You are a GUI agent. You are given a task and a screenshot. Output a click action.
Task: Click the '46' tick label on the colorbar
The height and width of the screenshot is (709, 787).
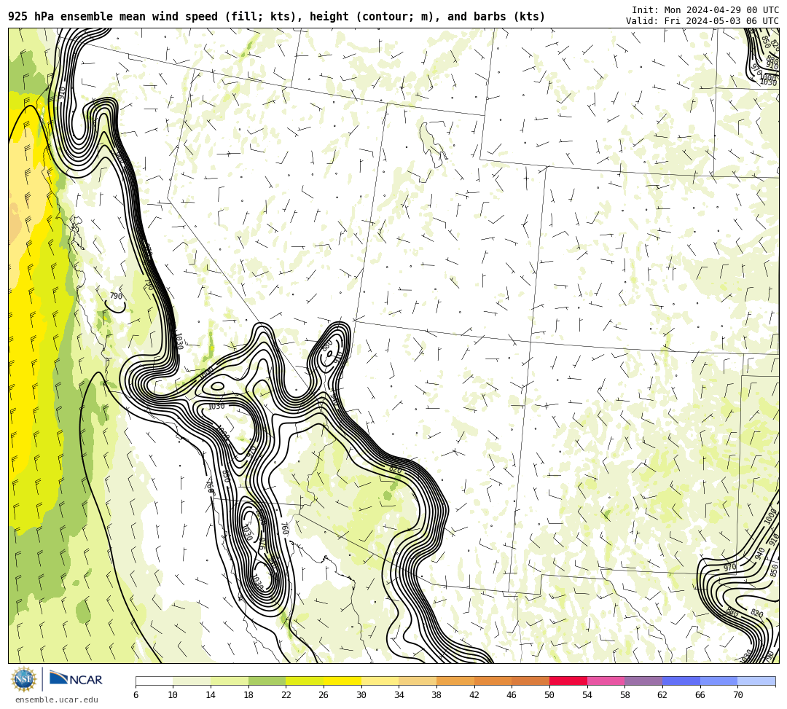(x=512, y=695)
